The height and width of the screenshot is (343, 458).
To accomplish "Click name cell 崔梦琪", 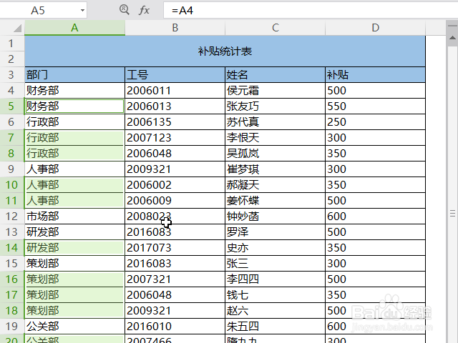I will pyautogui.click(x=275, y=169).
